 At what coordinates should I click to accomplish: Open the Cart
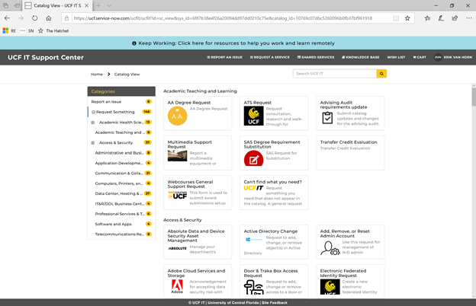click(420, 57)
